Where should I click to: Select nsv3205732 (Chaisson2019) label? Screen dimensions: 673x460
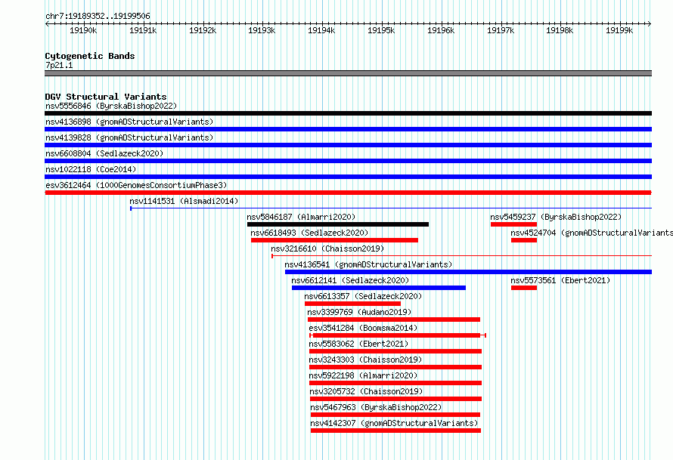(367, 391)
